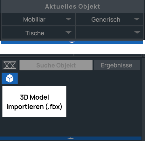The image size is (145, 141).
Task: Collapse the panel using the blue bar down arrow
Action: tap(72, 42)
